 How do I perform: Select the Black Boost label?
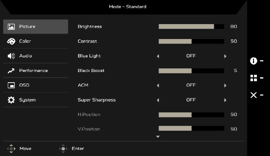pyautogui.click(x=91, y=71)
